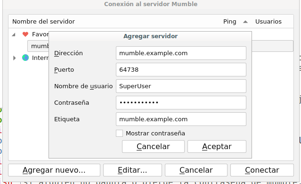Click the Contraseña password field

click(x=181, y=103)
